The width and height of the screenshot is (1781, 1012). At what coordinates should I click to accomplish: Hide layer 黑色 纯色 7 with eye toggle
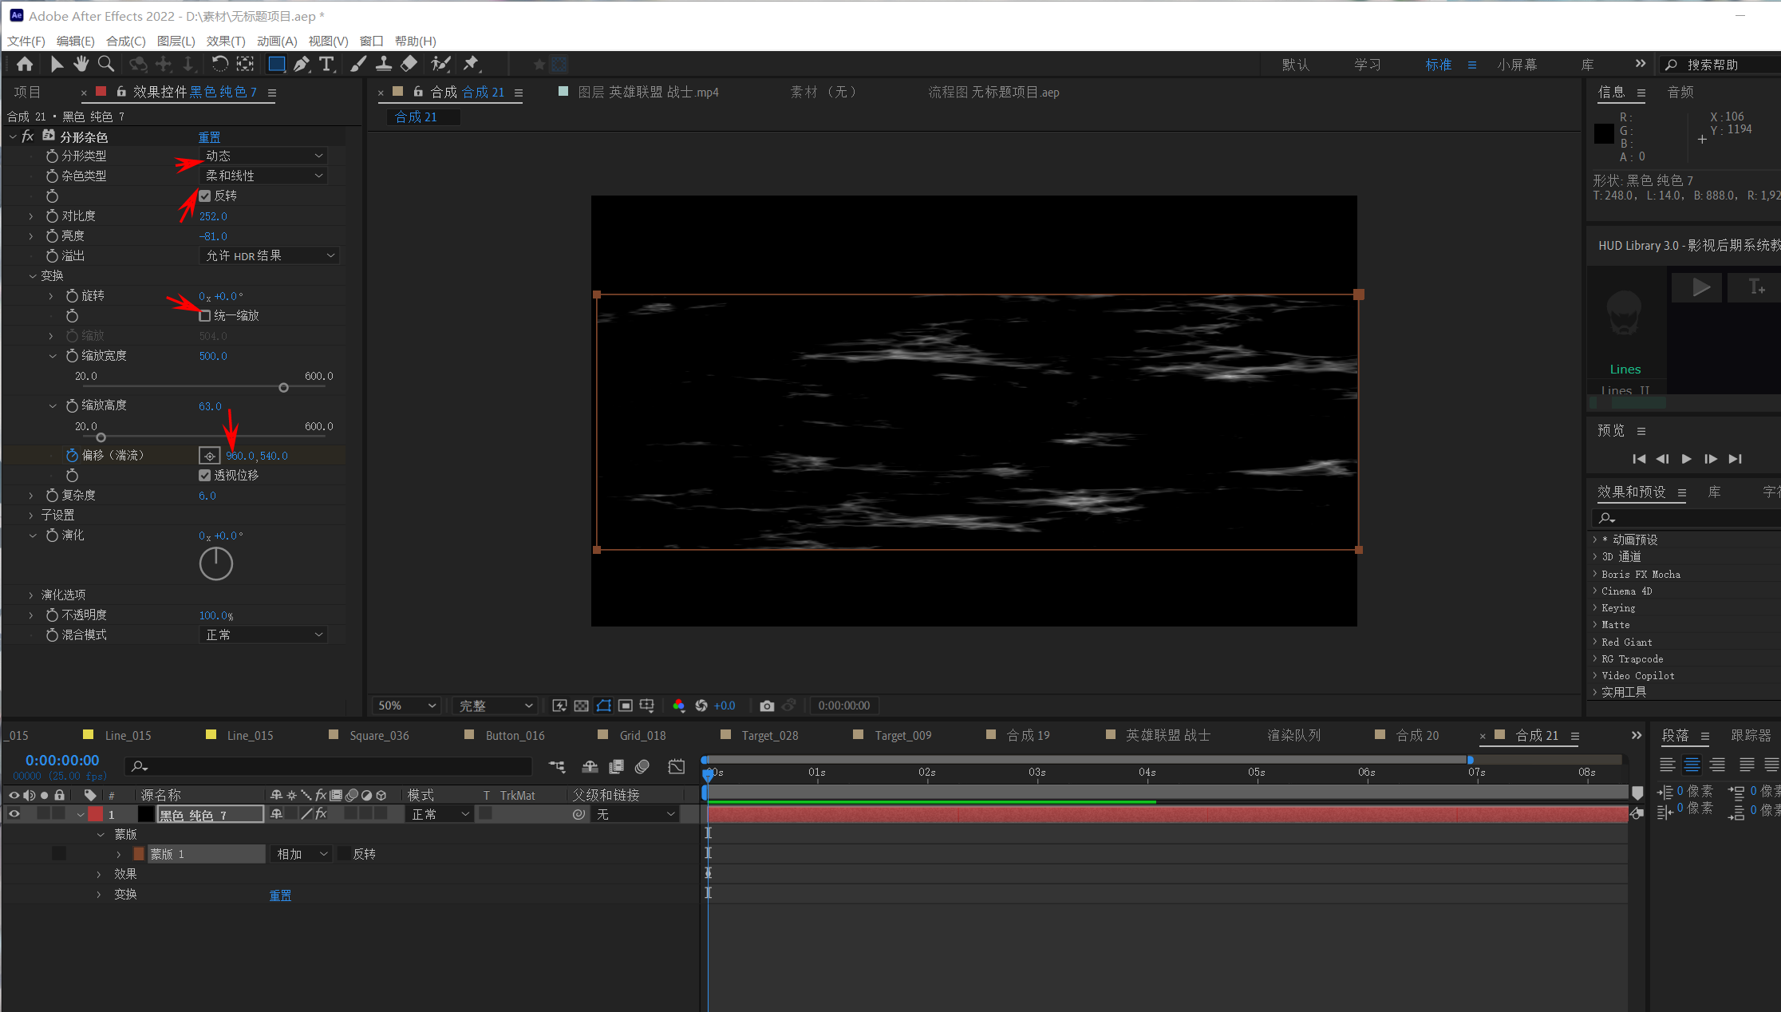14,814
